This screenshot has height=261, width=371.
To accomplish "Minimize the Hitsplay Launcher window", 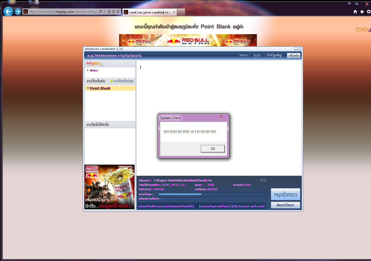I will (x=296, y=49).
